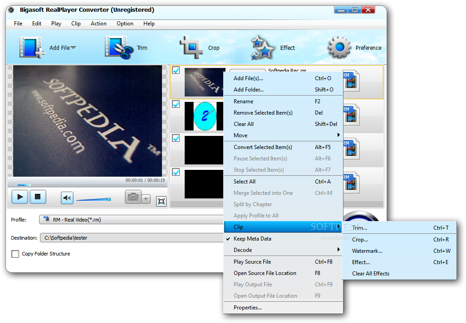Image resolution: width=466 pixels, height=323 pixels.
Task: Click the Add File film icon
Action: click(32, 48)
